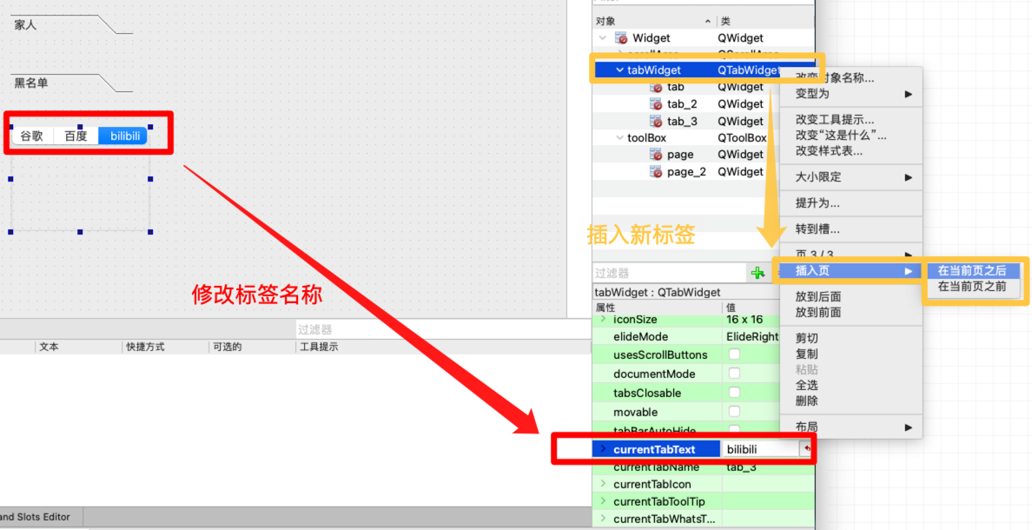The width and height of the screenshot is (1032, 530).
Task: Select the tabWidget row in the tree
Action: 687,70
